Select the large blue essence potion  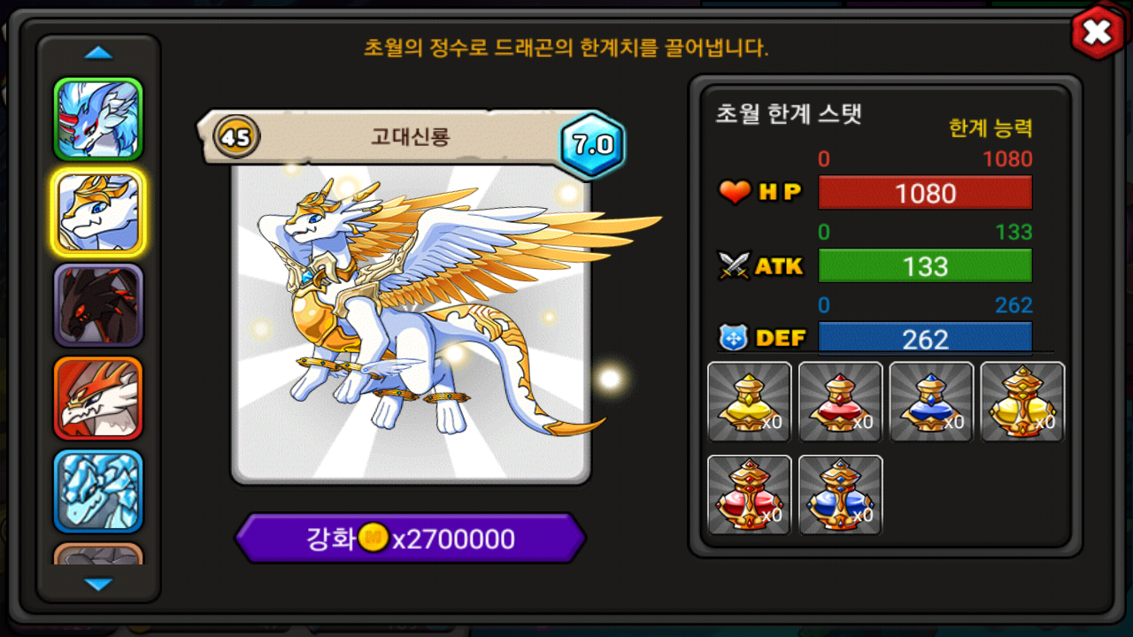click(x=841, y=495)
